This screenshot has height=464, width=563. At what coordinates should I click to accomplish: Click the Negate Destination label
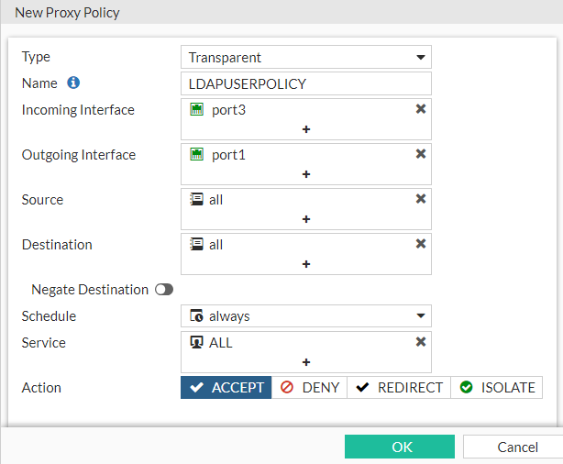click(x=90, y=290)
